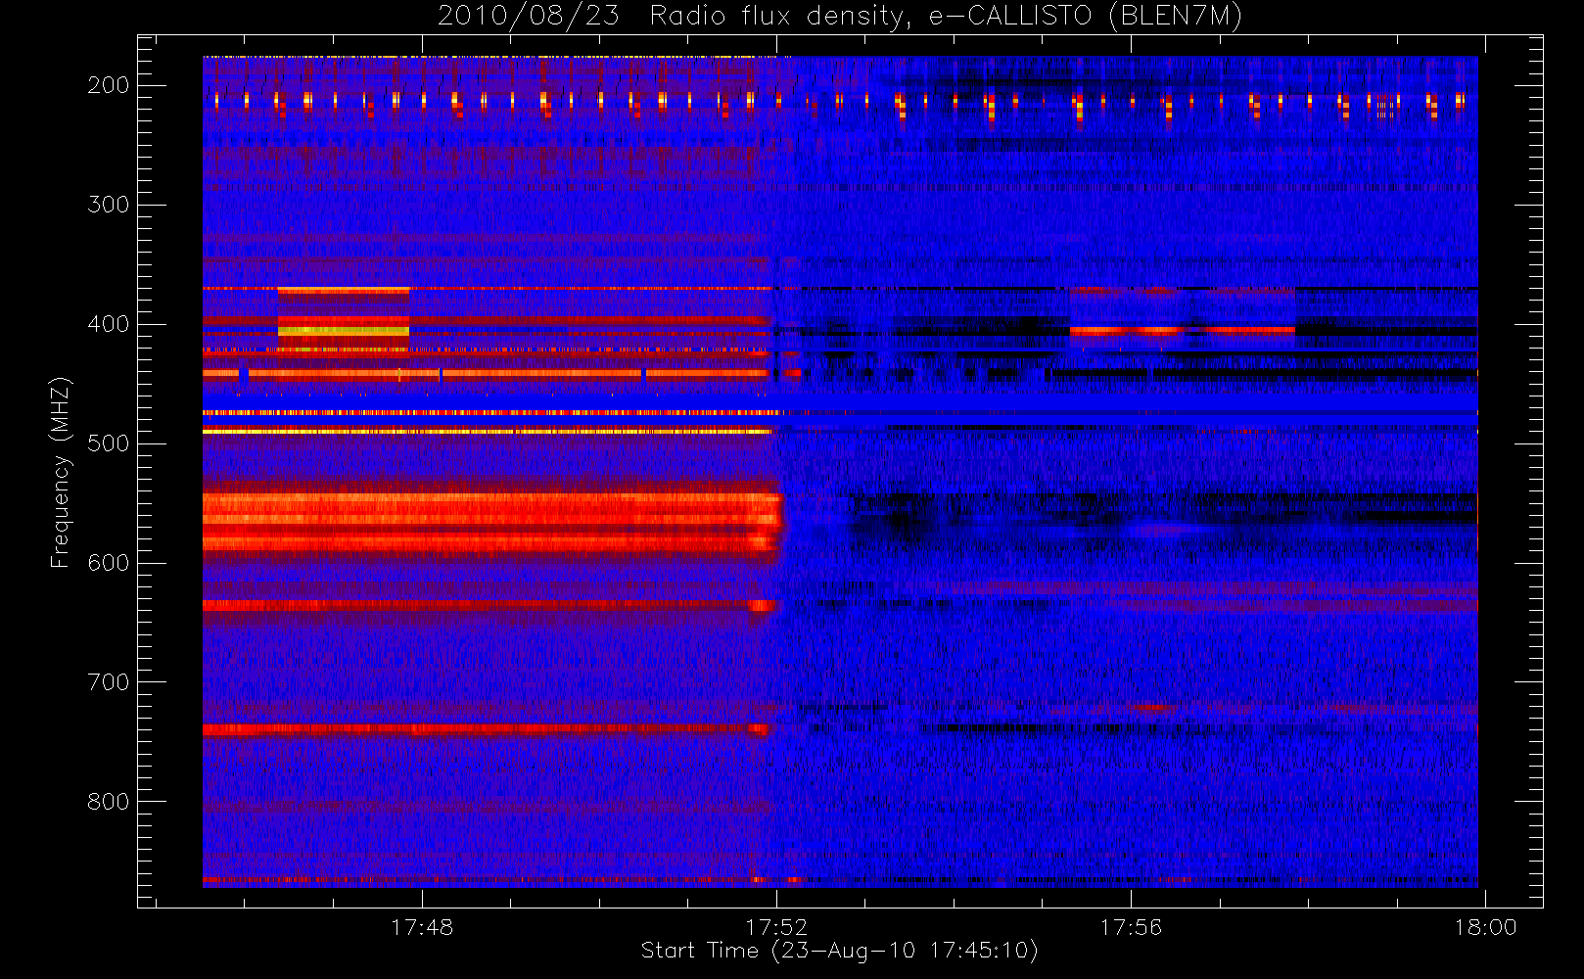
Task: Click the 17:56 time axis label
Action: pos(1131,927)
